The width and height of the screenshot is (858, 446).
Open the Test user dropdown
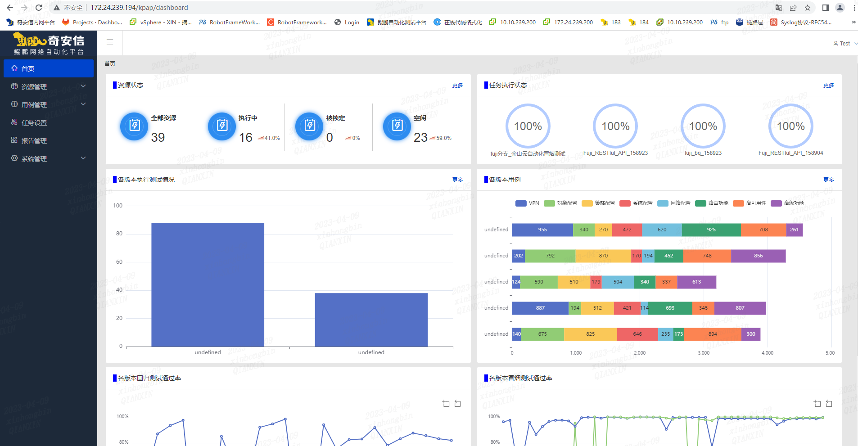click(845, 44)
